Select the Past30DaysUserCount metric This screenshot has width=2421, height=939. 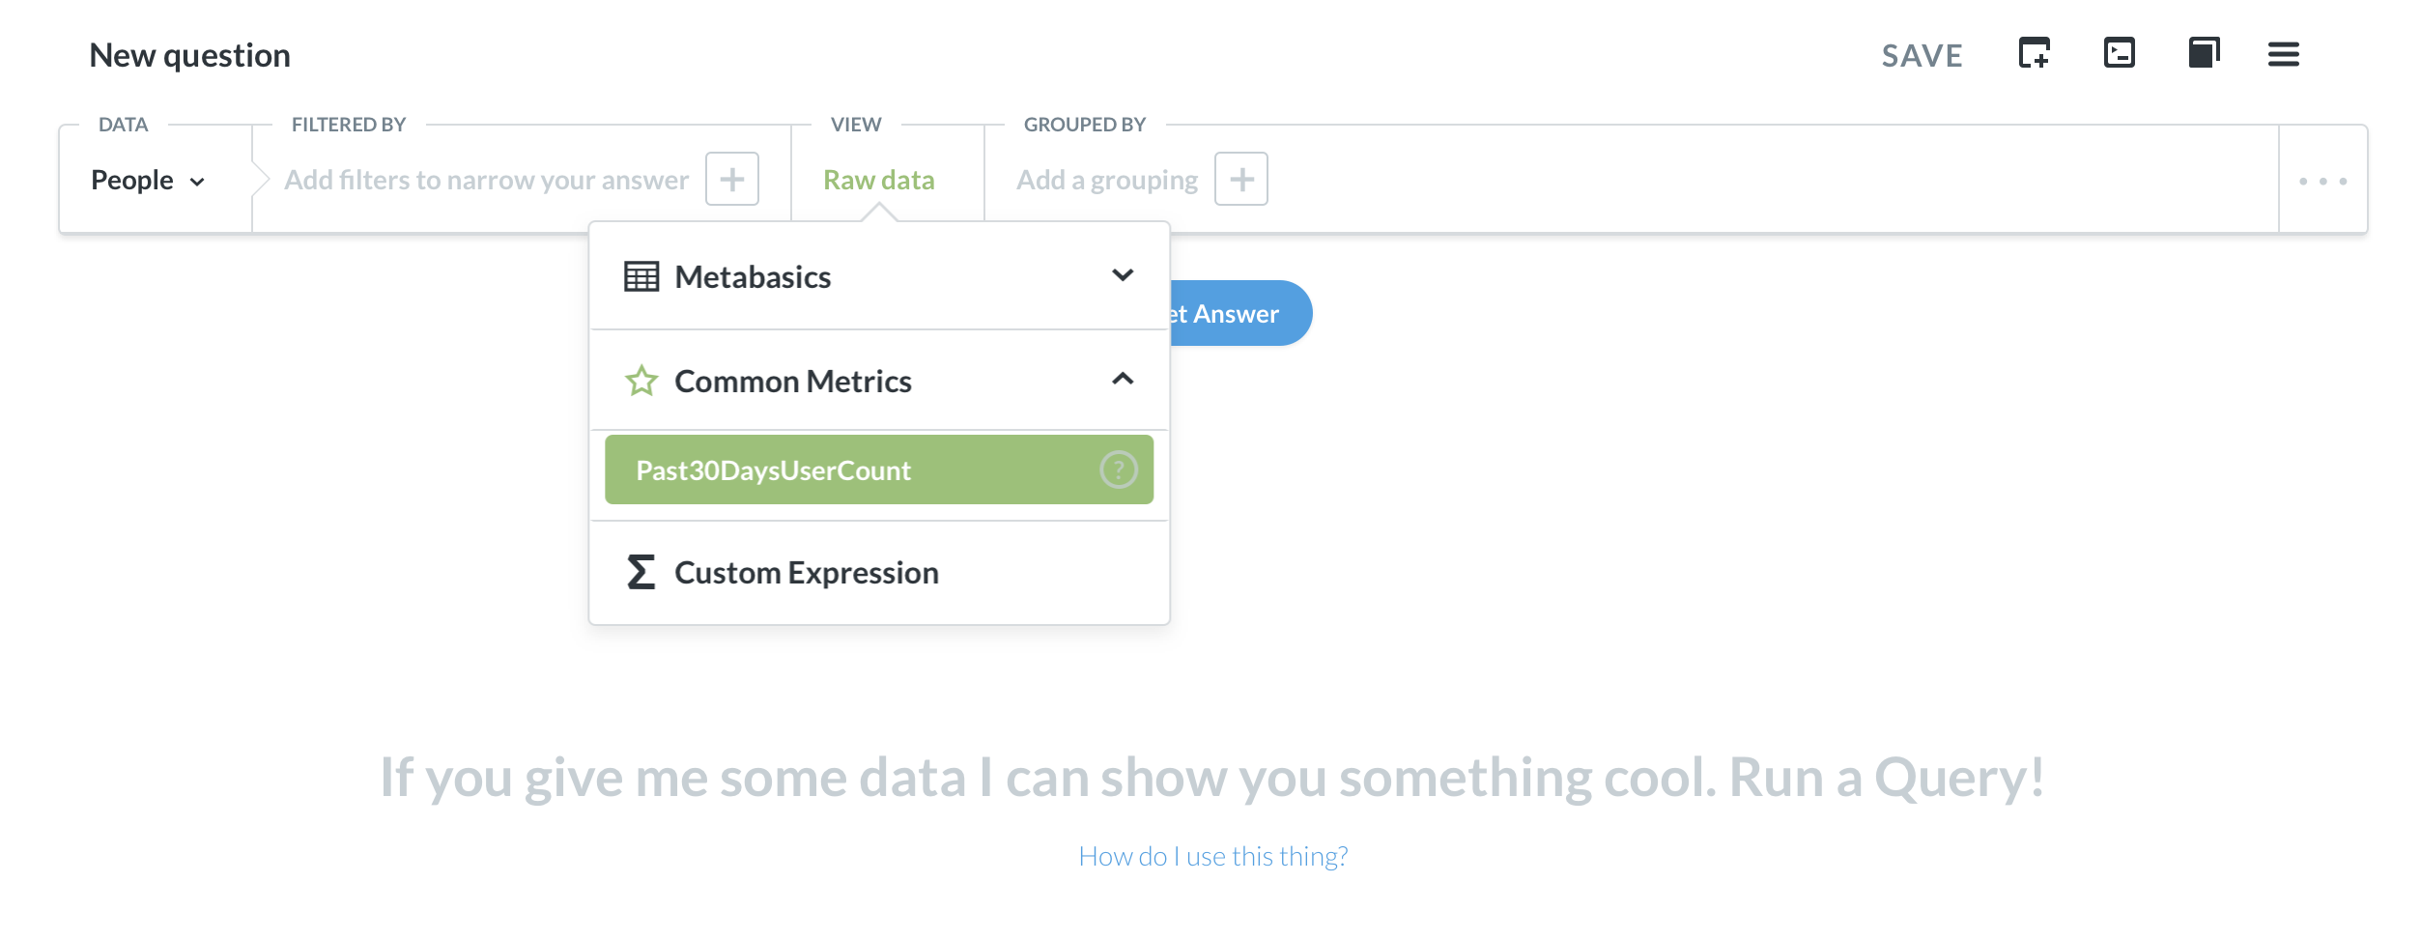pos(879,470)
